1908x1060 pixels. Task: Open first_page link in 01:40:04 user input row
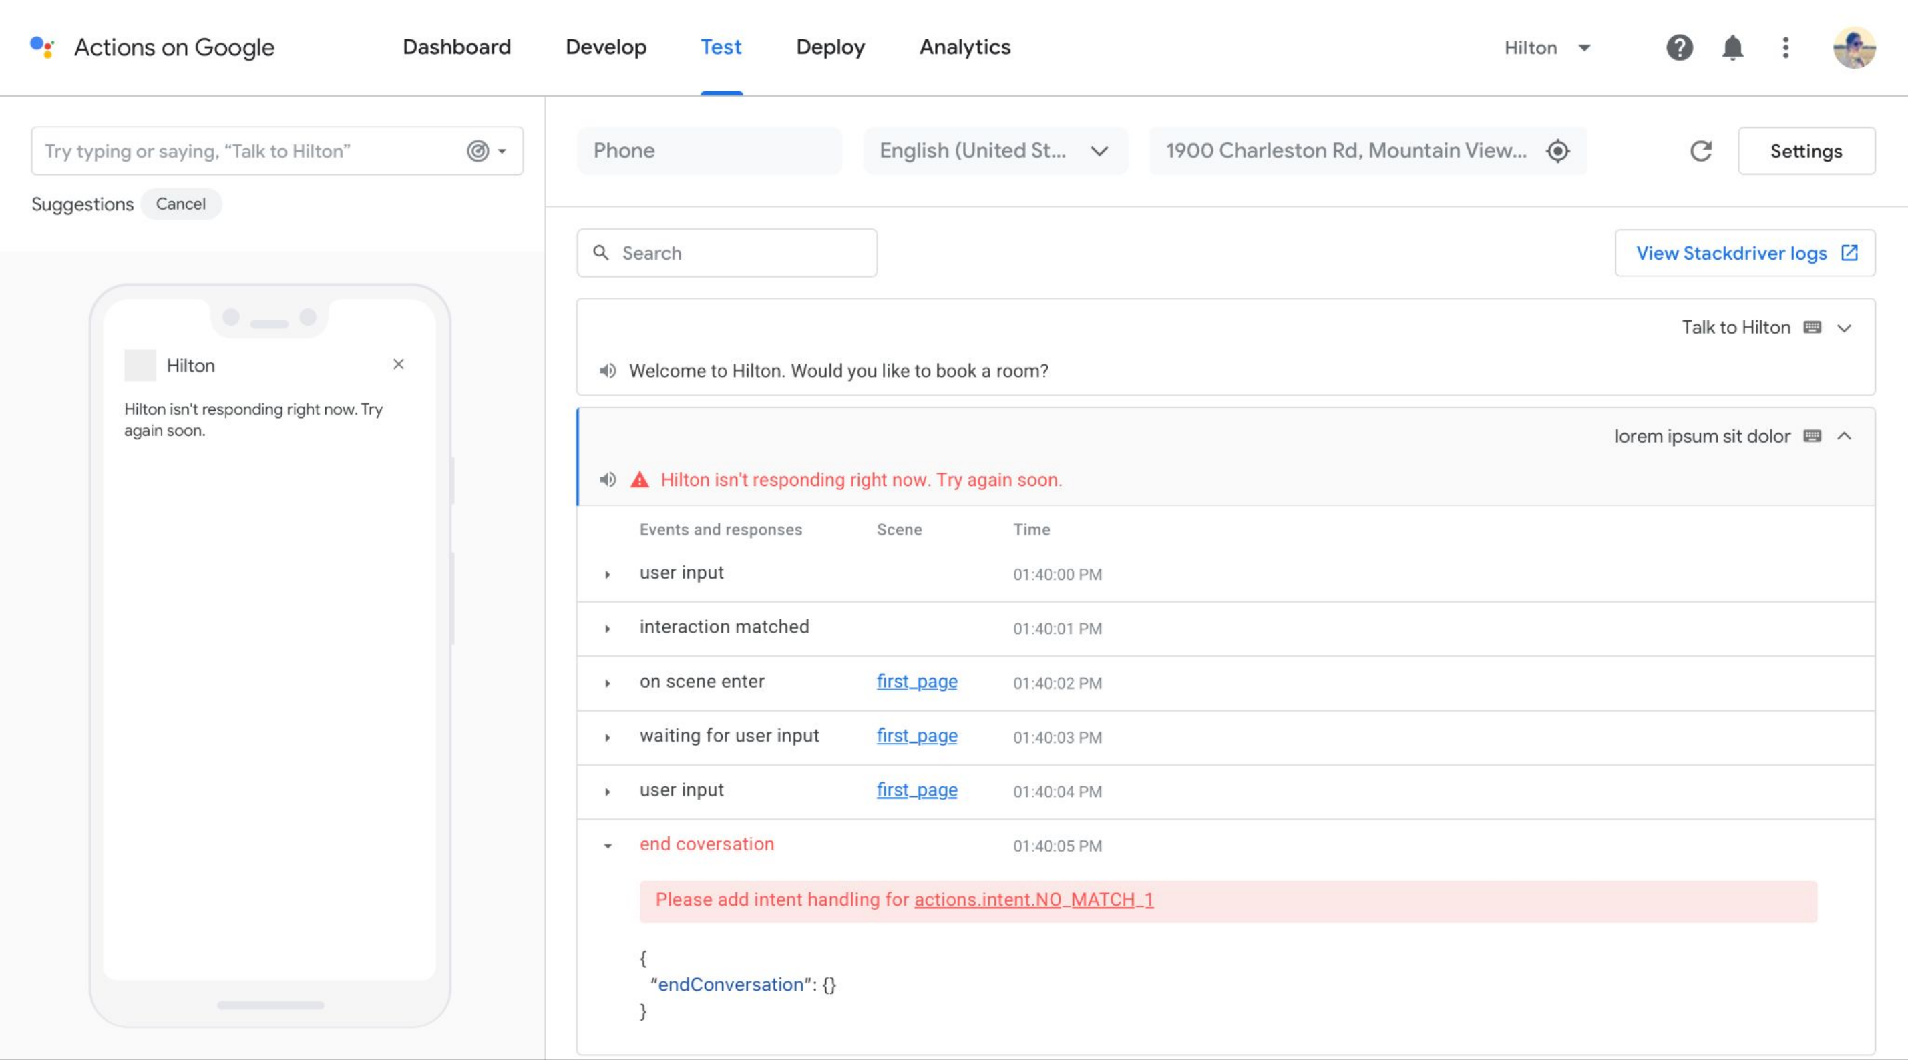pos(917,790)
